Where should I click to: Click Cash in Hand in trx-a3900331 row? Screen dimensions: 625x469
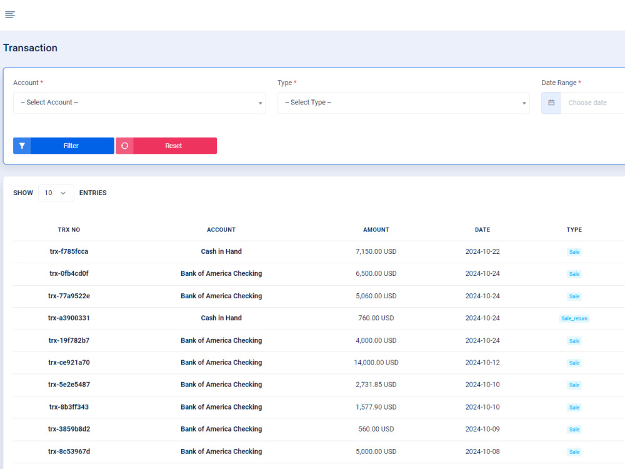(x=221, y=318)
